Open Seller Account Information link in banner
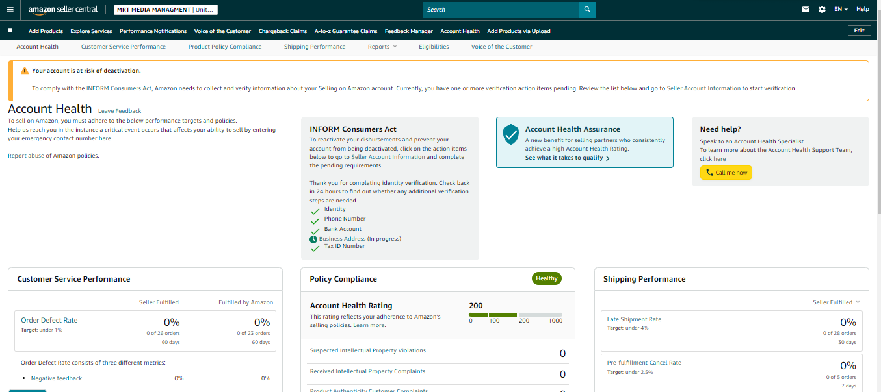This screenshot has width=881, height=392. (703, 88)
